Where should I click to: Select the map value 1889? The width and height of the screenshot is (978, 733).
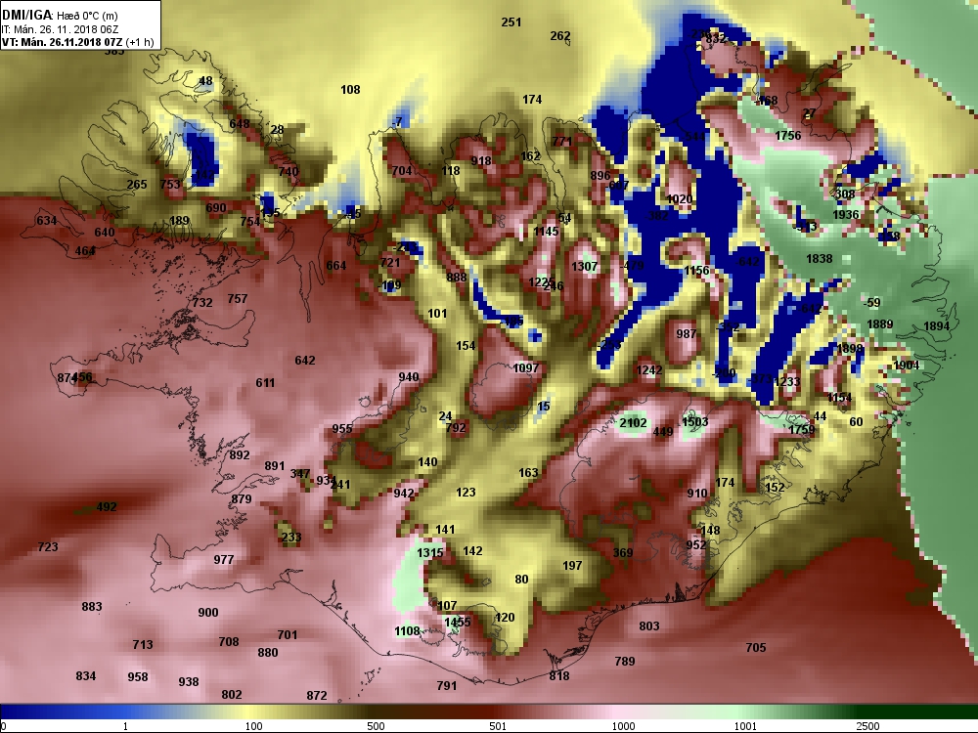879,324
